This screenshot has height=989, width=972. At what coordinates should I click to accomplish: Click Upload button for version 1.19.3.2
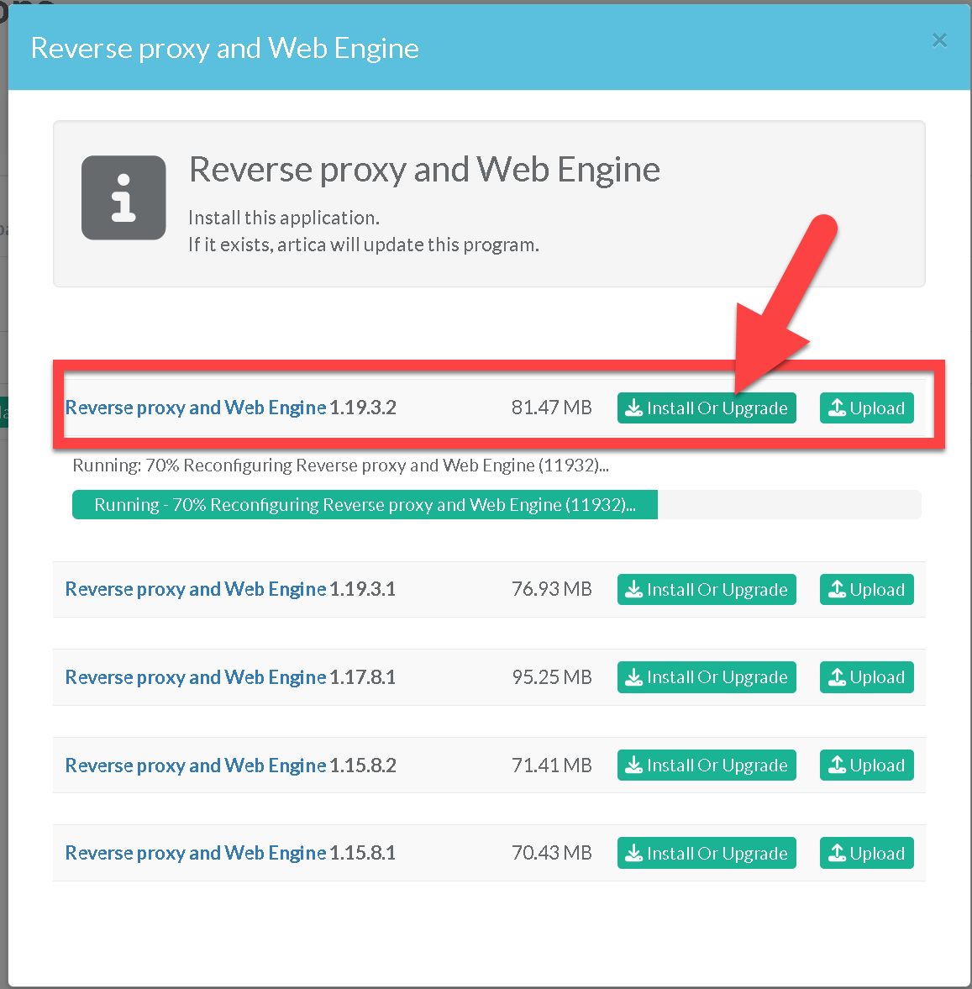click(866, 408)
